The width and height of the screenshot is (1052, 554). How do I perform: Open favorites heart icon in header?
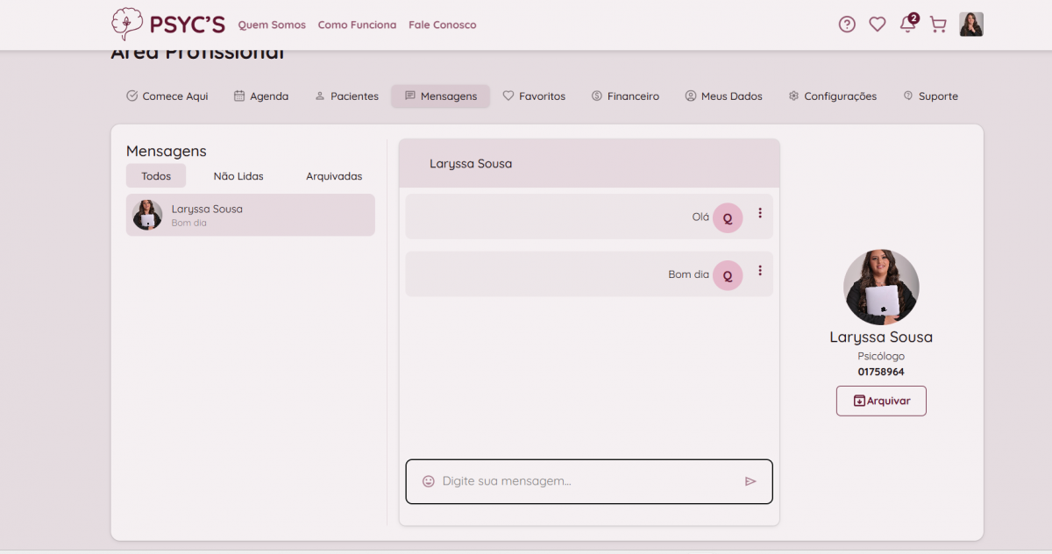pos(877,25)
